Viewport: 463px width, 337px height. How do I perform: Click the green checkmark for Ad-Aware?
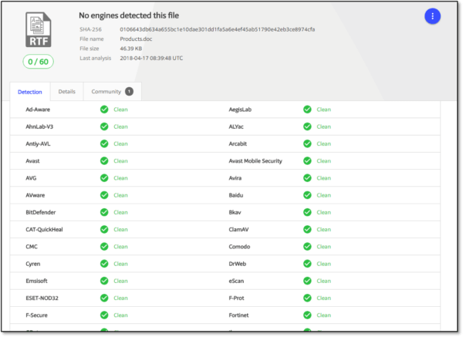pos(104,110)
